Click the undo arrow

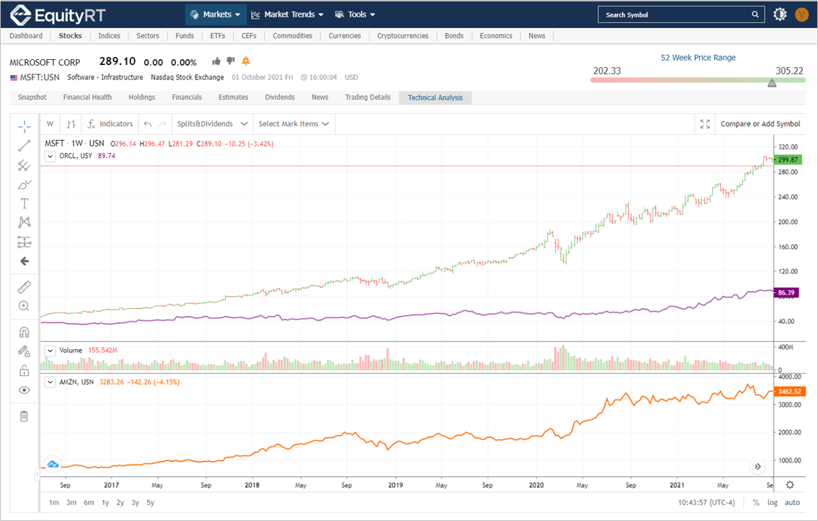(148, 123)
